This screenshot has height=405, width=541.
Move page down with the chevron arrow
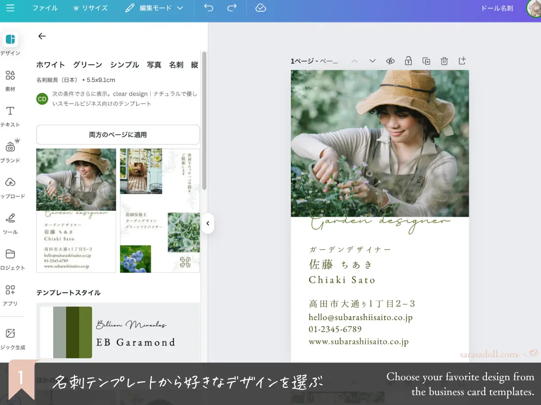click(x=372, y=61)
